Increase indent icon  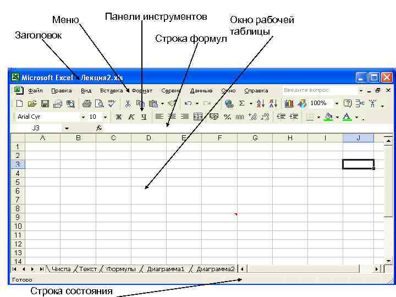click(x=294, y=117)
